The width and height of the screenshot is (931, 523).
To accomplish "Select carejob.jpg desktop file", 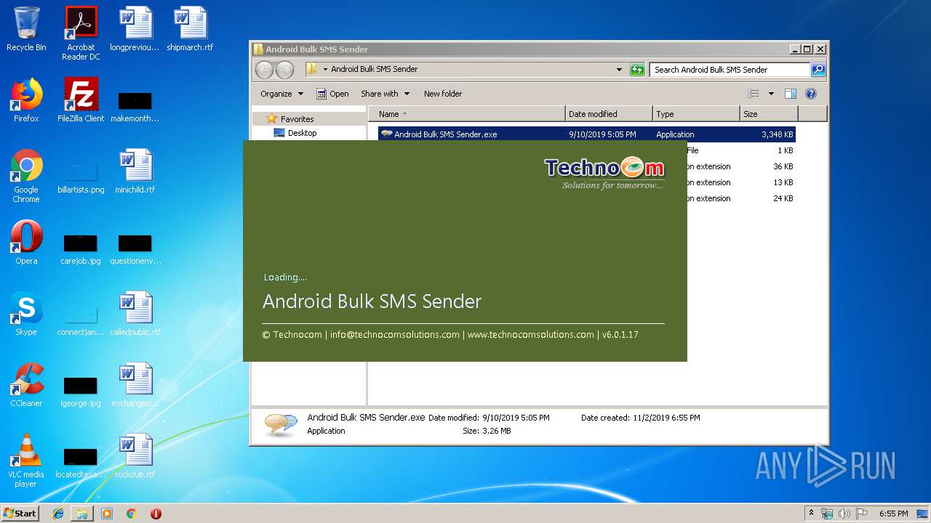I will pyautogui.click(x=81, y=249).
